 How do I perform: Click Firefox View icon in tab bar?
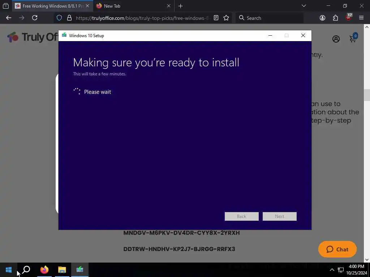click(x=6, y=6)
